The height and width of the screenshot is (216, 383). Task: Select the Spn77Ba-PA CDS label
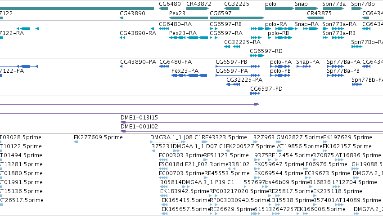pos(344,62)
